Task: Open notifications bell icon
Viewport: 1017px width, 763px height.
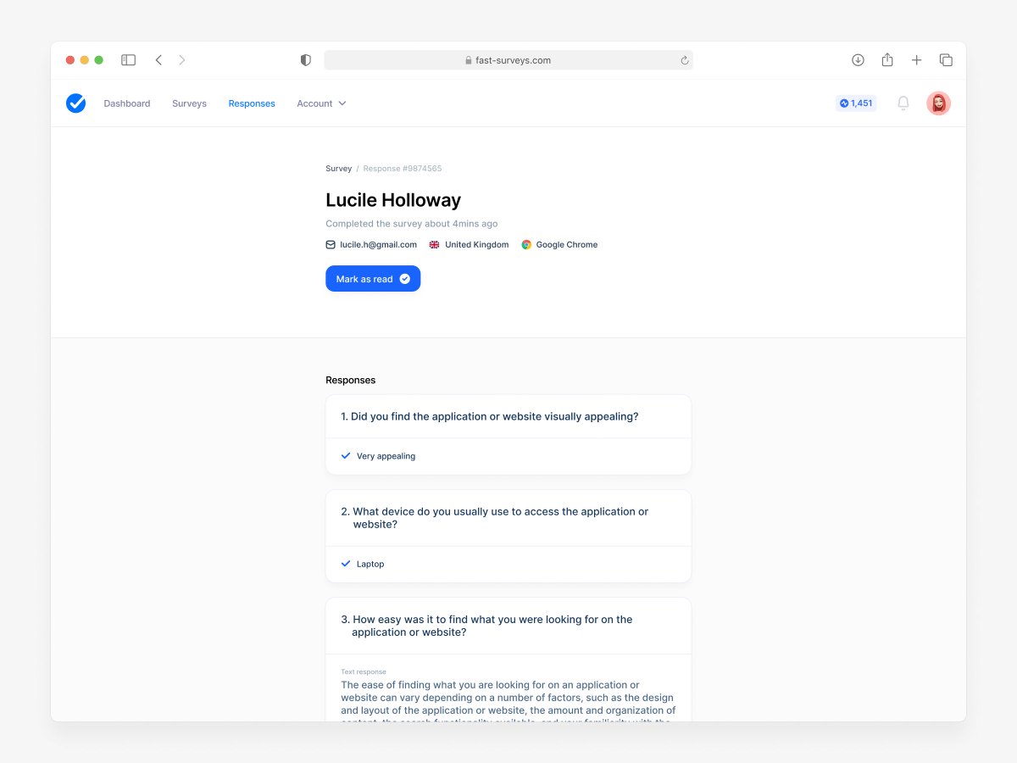Action: coord(903,103)
